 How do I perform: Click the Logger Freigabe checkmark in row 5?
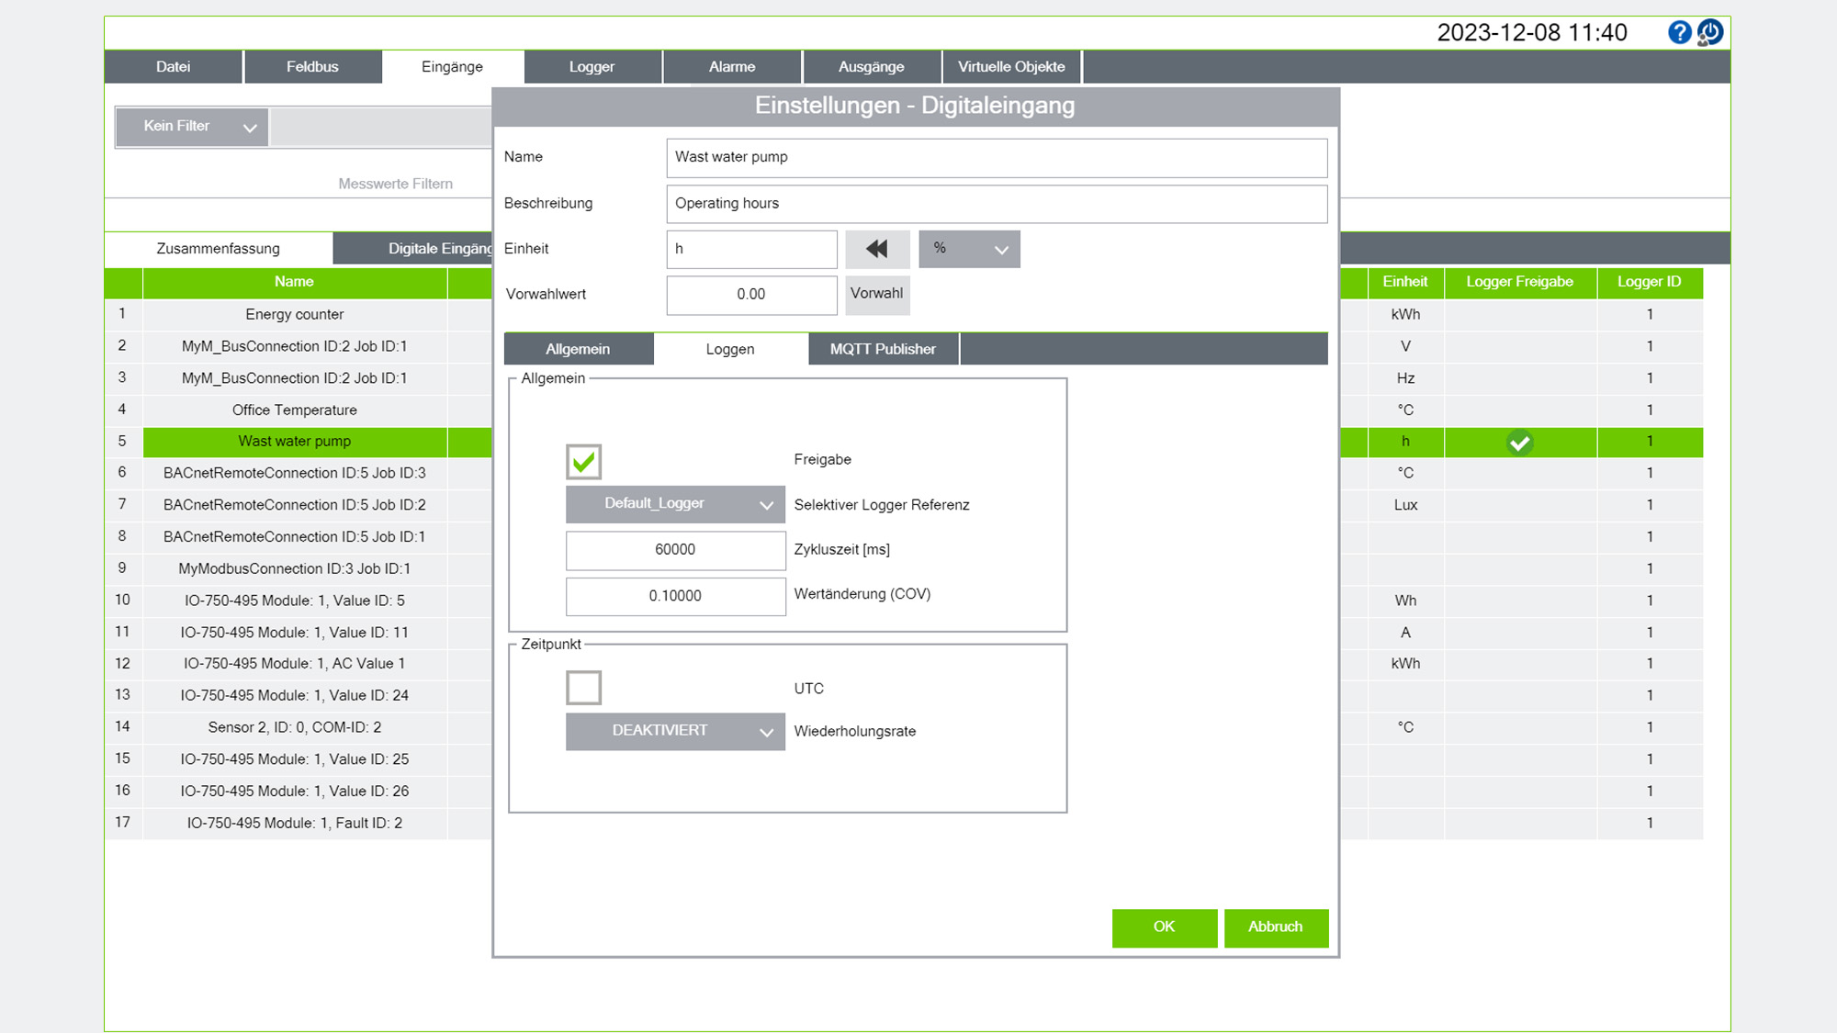[1520, 443]
